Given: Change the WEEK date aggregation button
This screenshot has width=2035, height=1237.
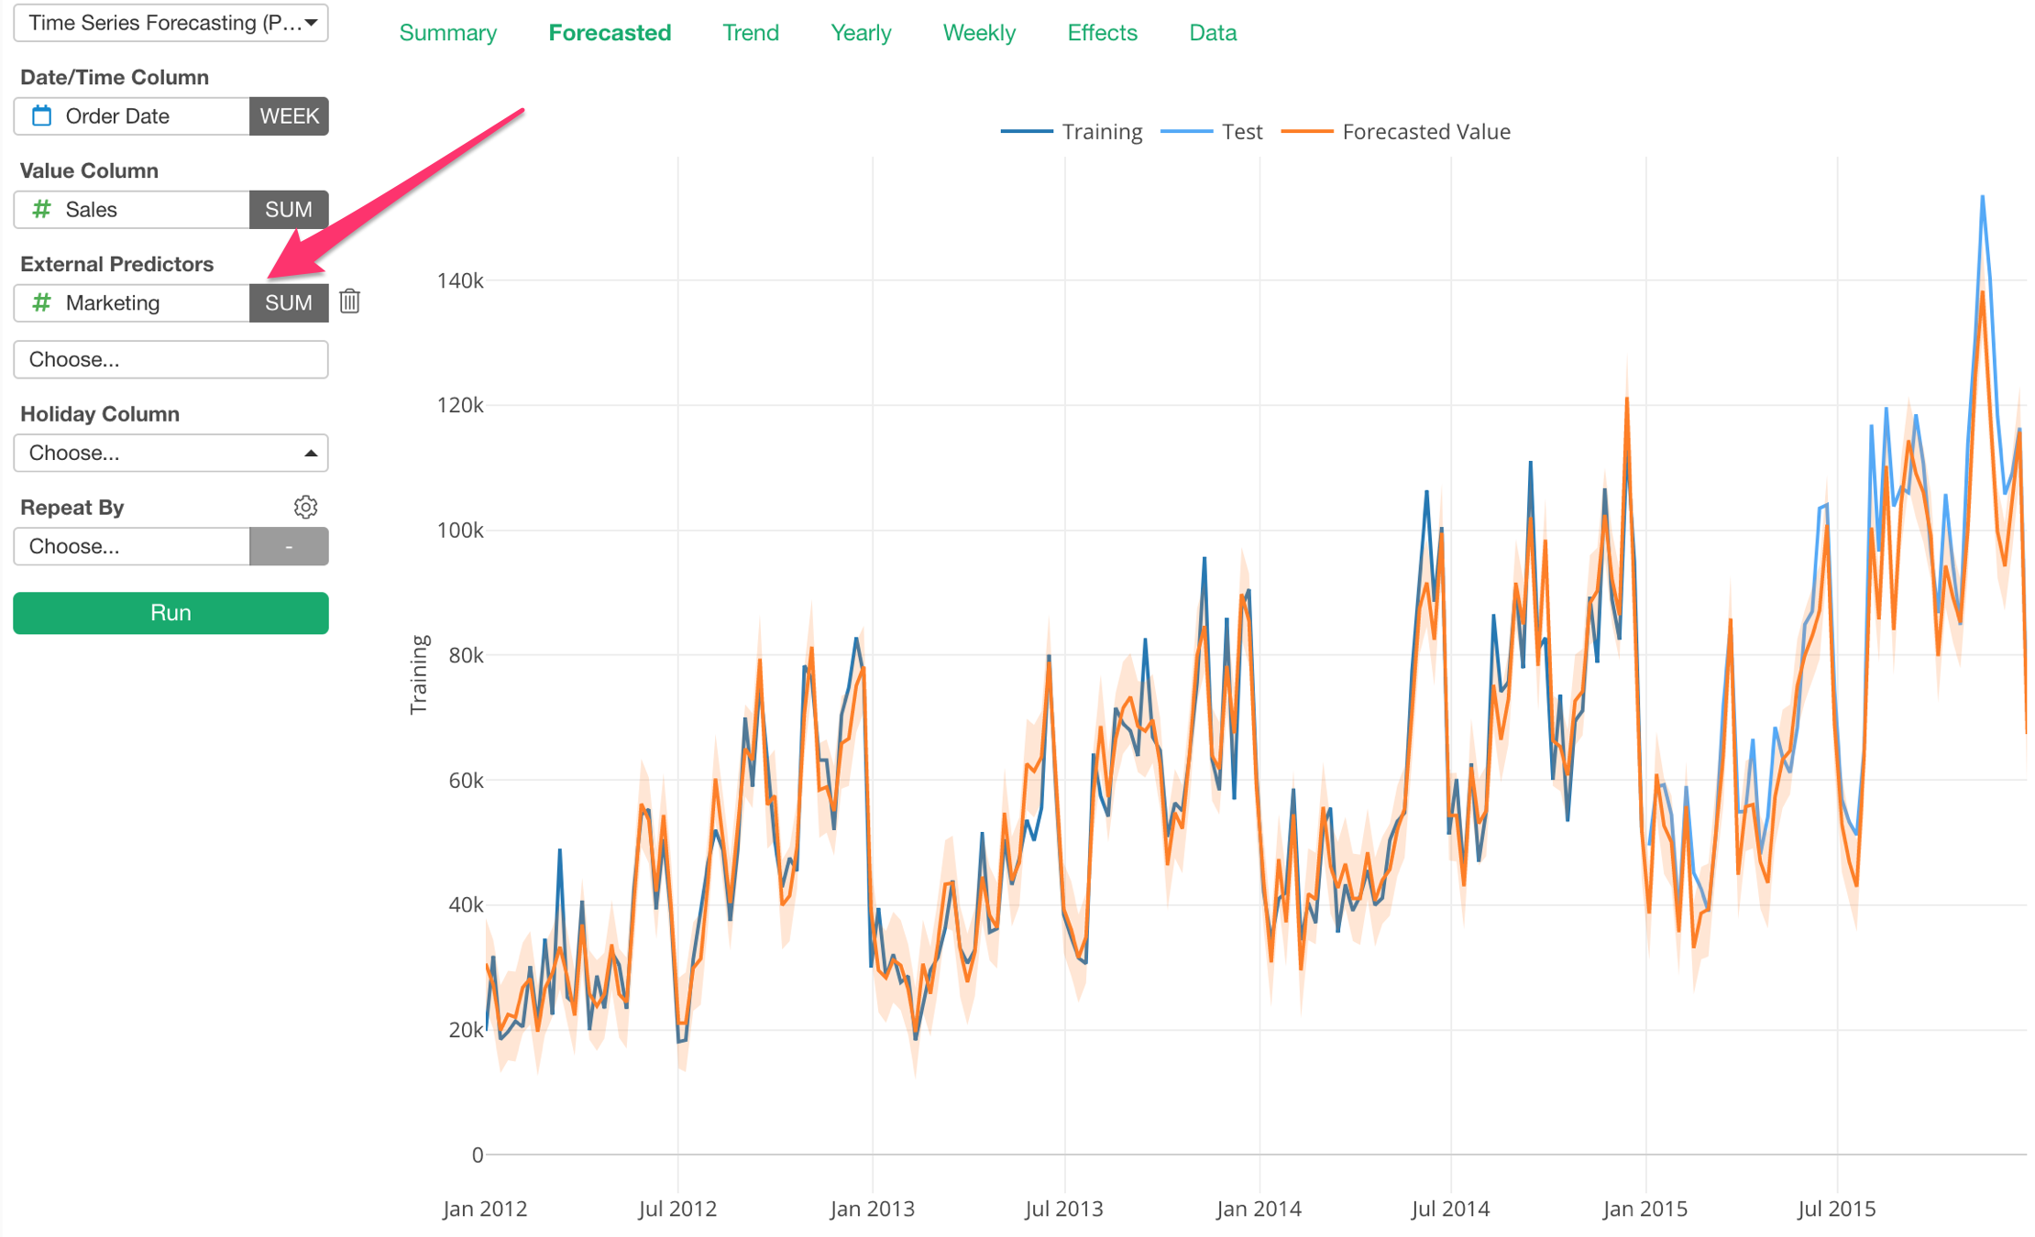Looking at the screenshot, I should click(289, 116).
